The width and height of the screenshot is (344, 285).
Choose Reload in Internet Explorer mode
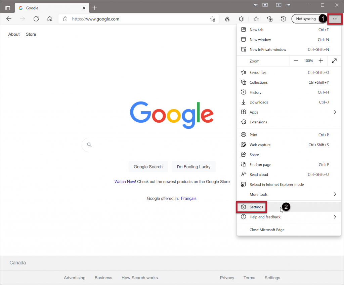pos(289,185)
